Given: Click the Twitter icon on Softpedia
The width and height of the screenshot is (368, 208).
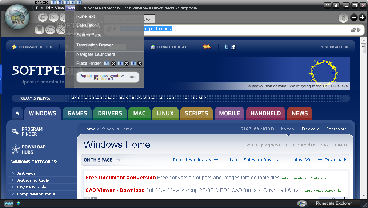Looking at the screenshot, I should point(226,47).
